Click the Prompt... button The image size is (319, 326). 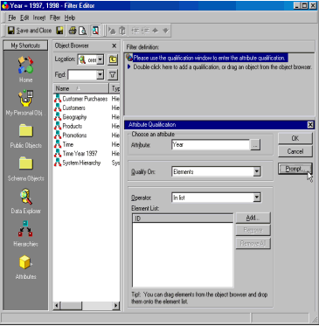[x=295, y=169]
